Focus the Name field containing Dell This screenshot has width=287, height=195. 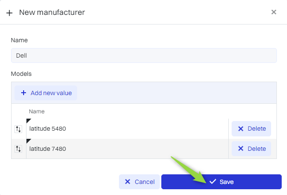coord(144,56)
